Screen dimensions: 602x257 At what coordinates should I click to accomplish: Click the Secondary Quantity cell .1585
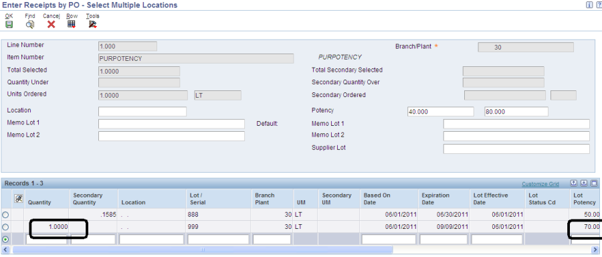pos(93,215)
